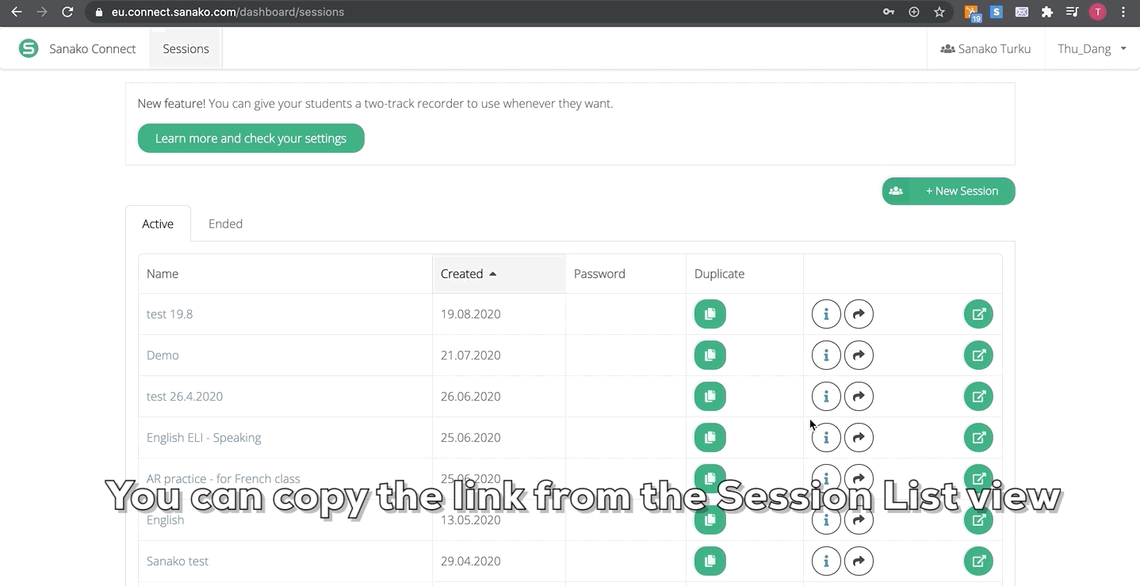The image size is (1140, 586).
Task: Open test 26.4.2020 session externally
Action: [978, 396]
